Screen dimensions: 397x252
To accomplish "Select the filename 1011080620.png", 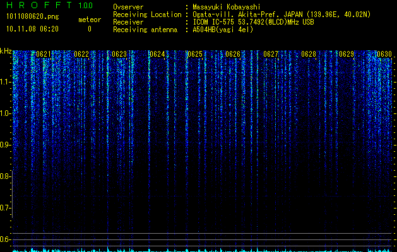I will (33, 17).
